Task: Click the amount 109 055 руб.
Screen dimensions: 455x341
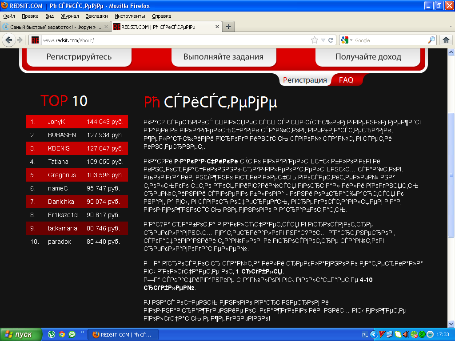Action: [x=105, y=162]
